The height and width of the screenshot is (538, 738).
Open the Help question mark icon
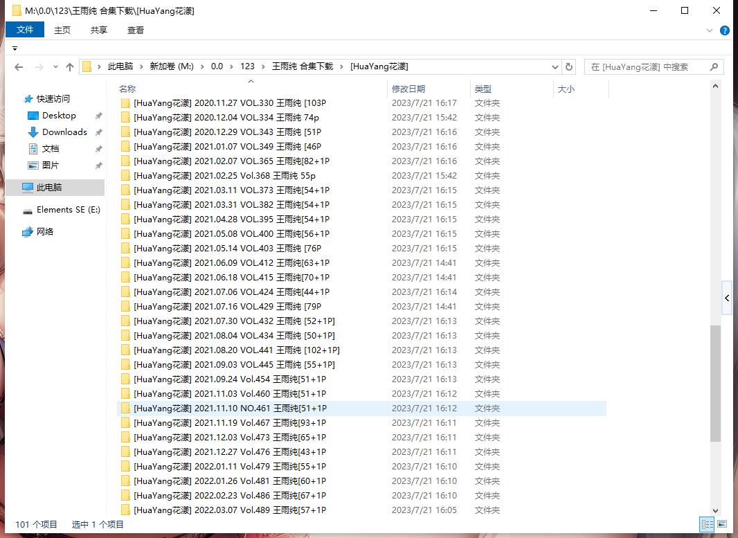click(725, 30)
